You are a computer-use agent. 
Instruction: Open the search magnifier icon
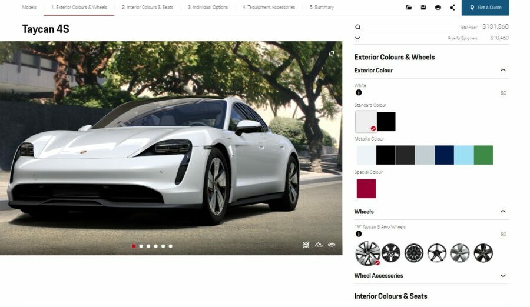coord(358,27)
